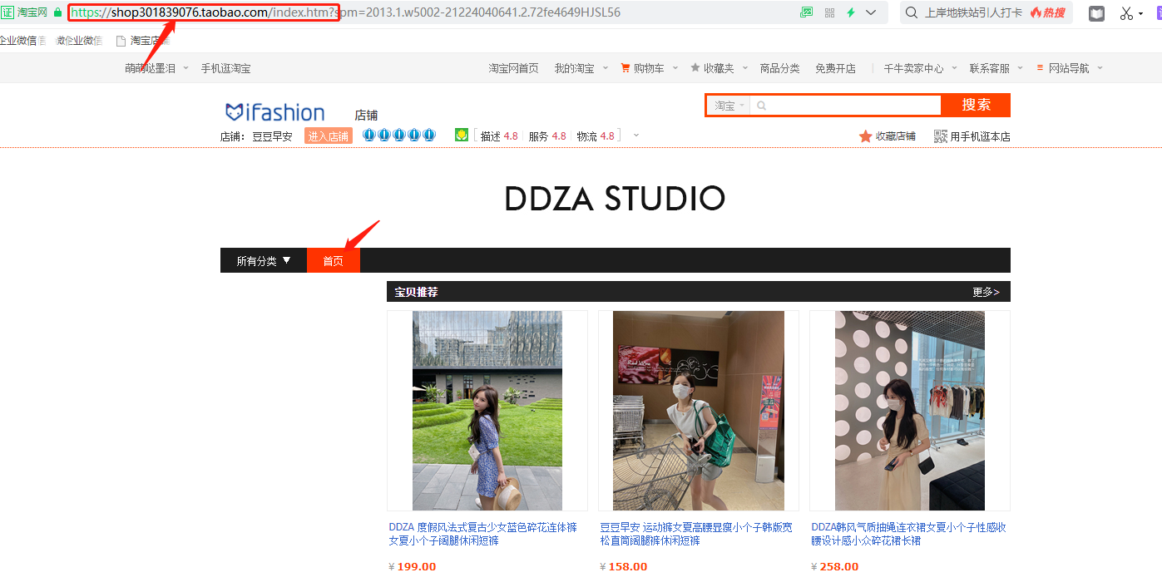Click the 收藏夹 star icon

click(x=695, y=68)
